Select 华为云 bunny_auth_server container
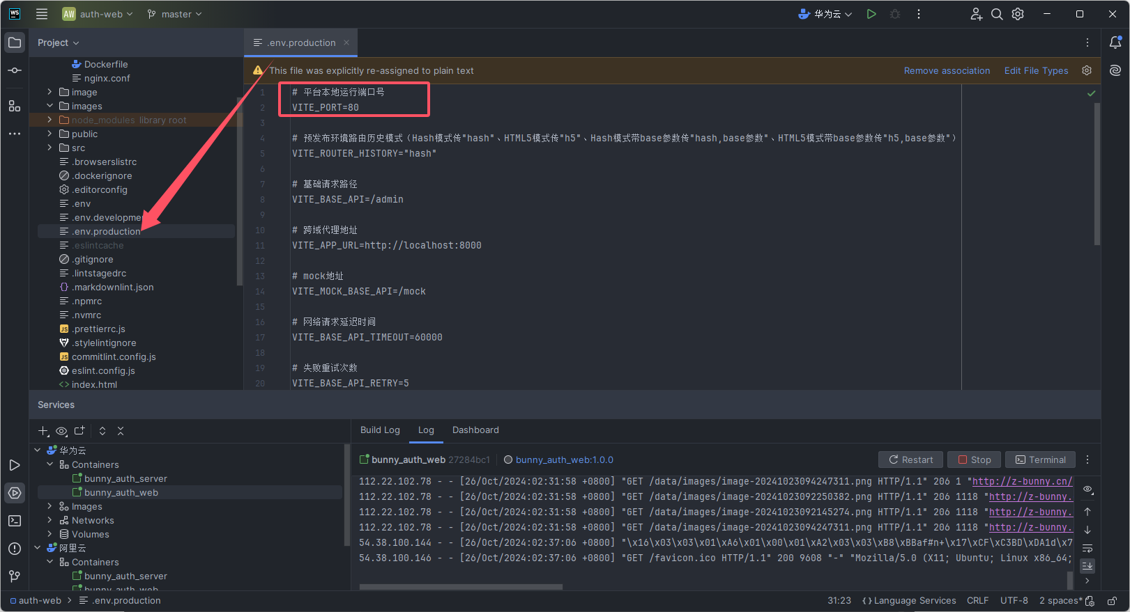The image size is (1130, 612). point(125,478)
